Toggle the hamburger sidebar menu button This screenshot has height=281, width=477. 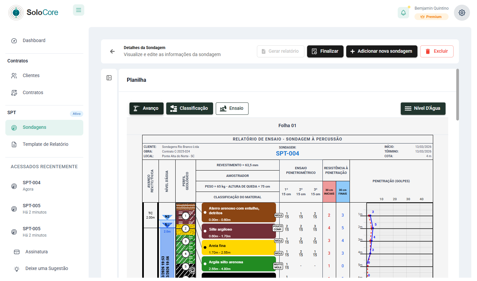coord(79,10)
